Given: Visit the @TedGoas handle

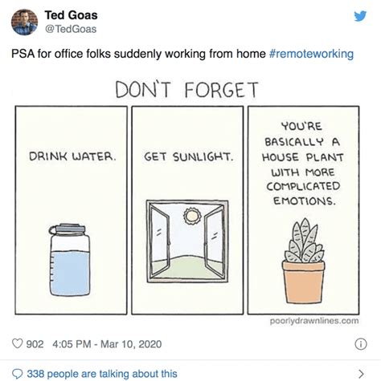Looking at the screenshot, I should (x=71, y=29).
